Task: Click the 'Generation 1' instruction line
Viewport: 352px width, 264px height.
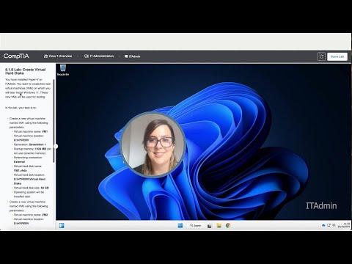Action: 30,144
